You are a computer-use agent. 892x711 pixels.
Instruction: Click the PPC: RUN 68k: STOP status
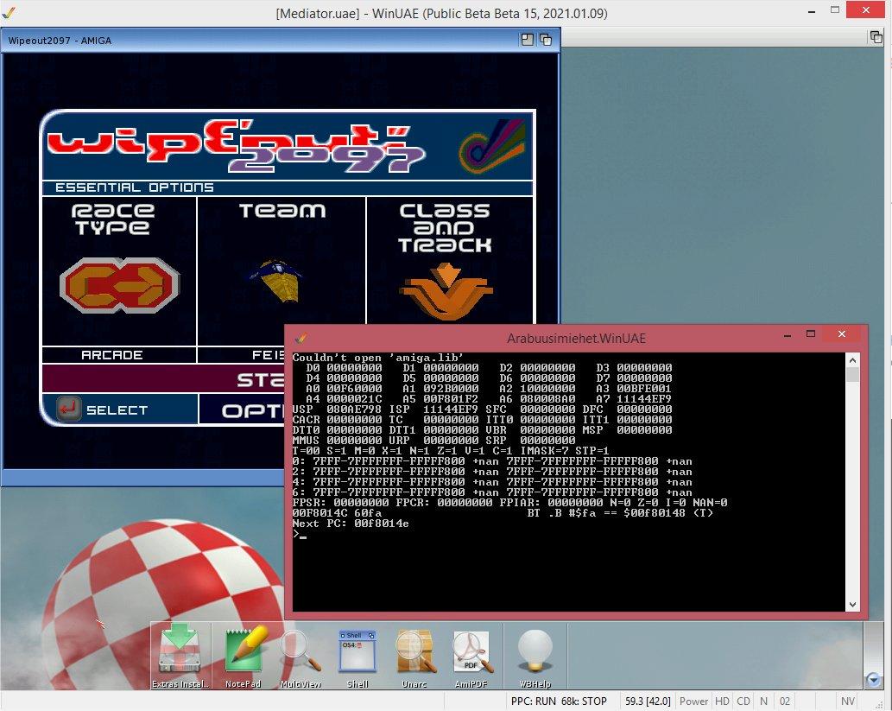click(x=559, y=701)
